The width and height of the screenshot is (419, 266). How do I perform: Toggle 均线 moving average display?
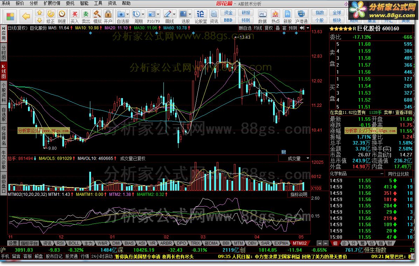(258, 28)
